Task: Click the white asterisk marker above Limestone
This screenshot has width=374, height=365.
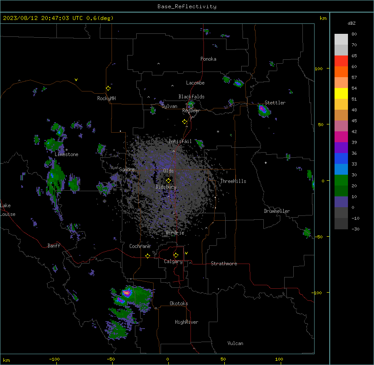Action: click(67, 150)
